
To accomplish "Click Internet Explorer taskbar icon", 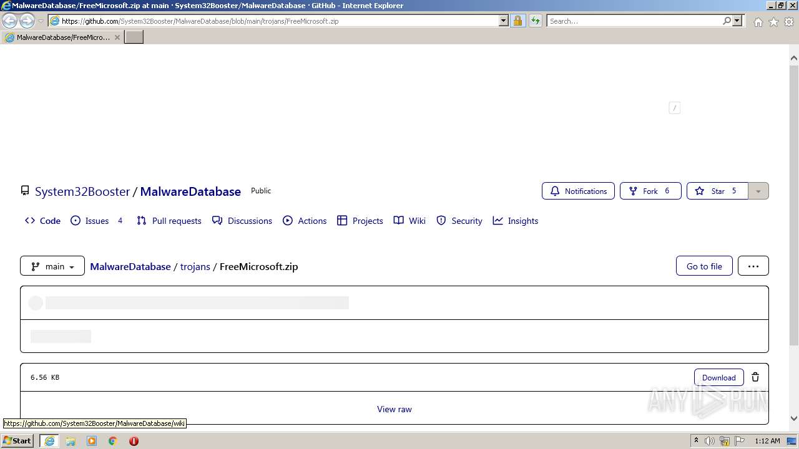I will pyautogui.click(x=49, y=441).
